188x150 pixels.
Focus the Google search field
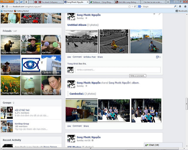158,6
